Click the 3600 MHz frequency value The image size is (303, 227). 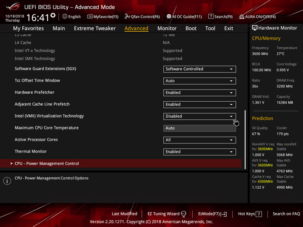click(260, 54)
